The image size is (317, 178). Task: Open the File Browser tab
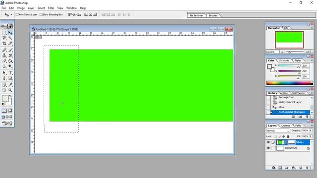196,15
